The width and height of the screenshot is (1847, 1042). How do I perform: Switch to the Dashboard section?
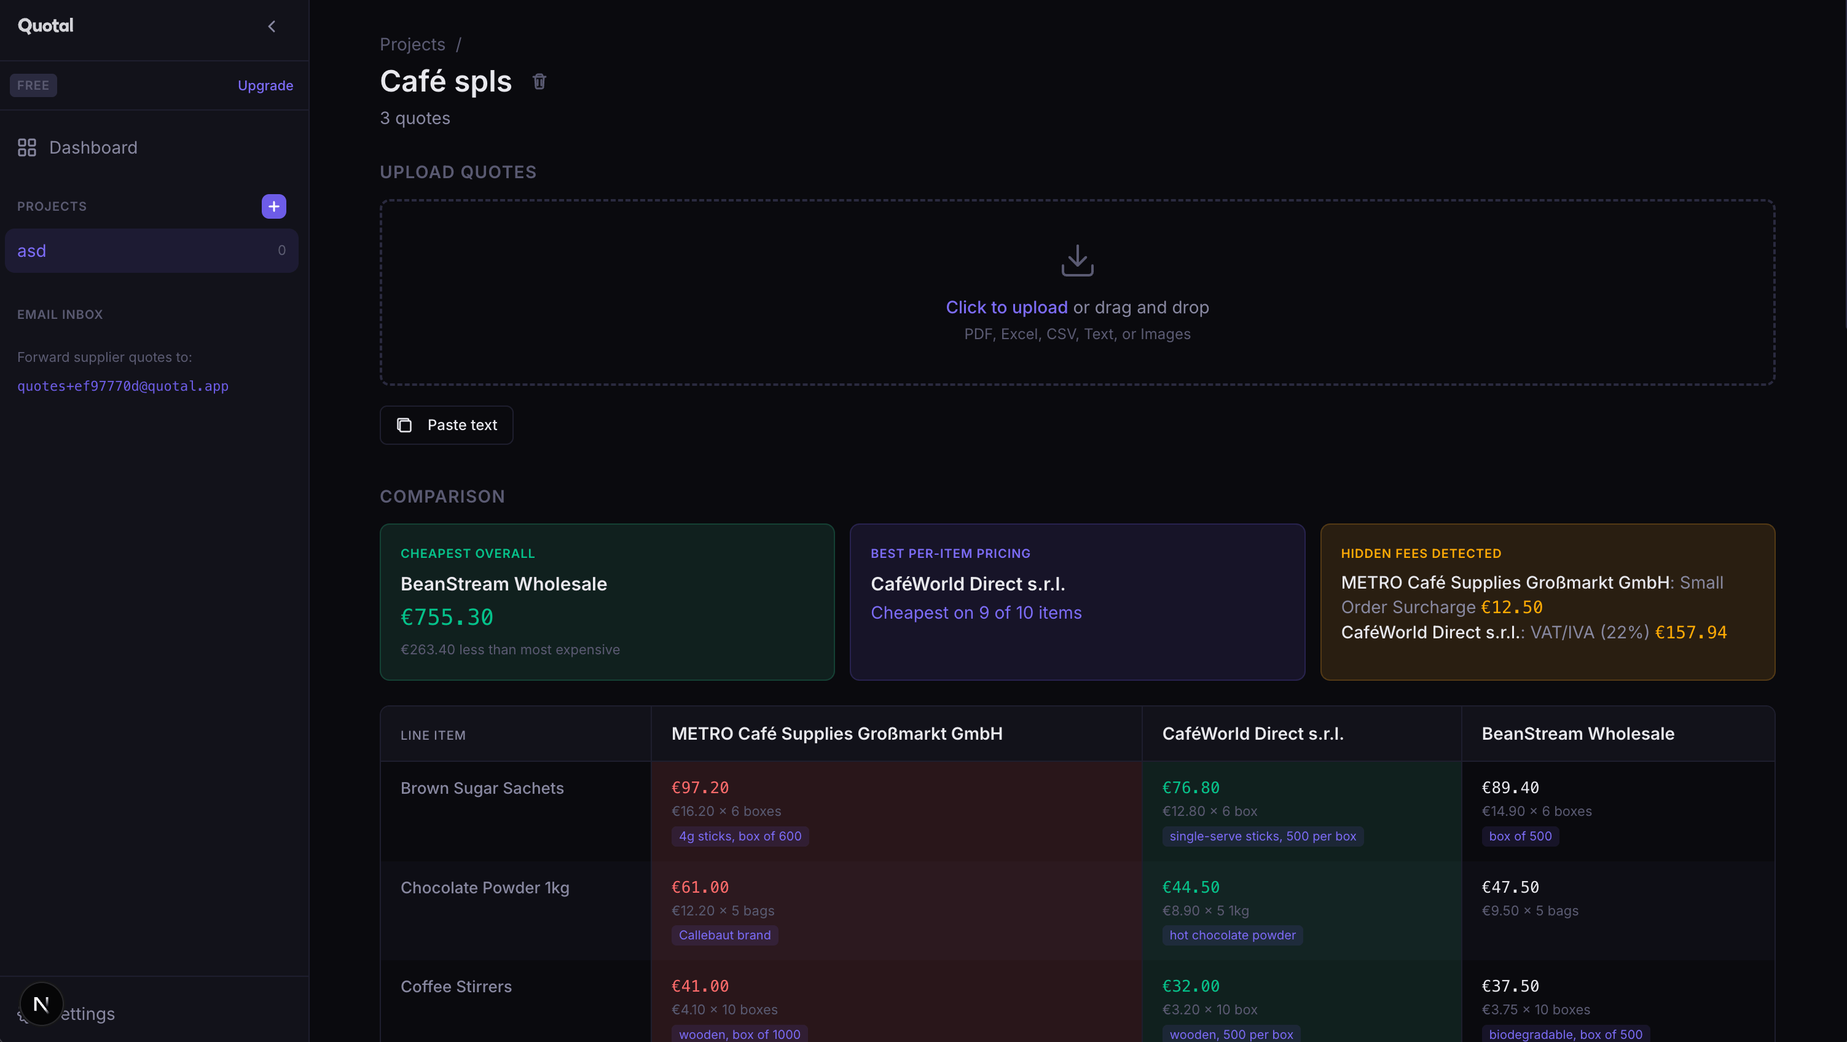(93, 147)
